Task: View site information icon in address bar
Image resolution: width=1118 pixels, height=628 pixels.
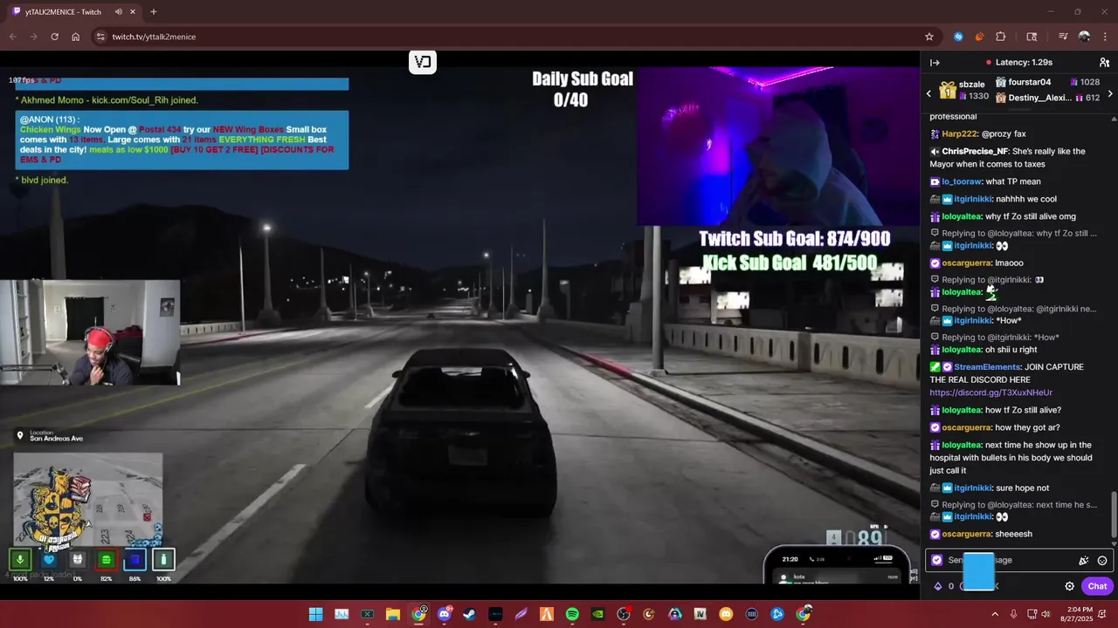Action: (100, 37)
